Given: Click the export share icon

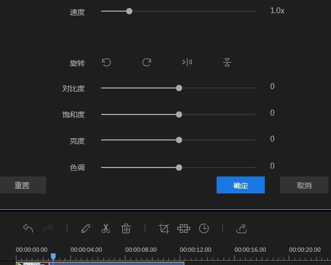Looking at the screenshot, I should pos(241,228).
